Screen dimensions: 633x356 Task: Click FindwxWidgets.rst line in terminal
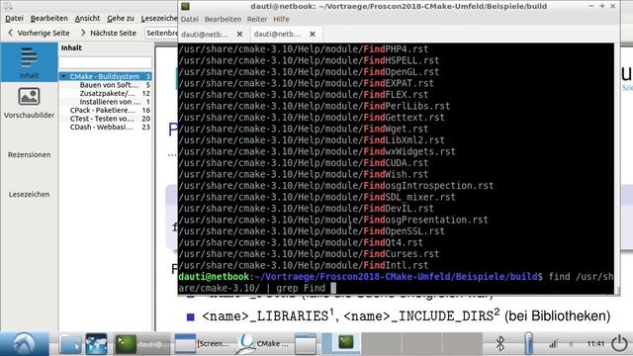tap(316, 151)
